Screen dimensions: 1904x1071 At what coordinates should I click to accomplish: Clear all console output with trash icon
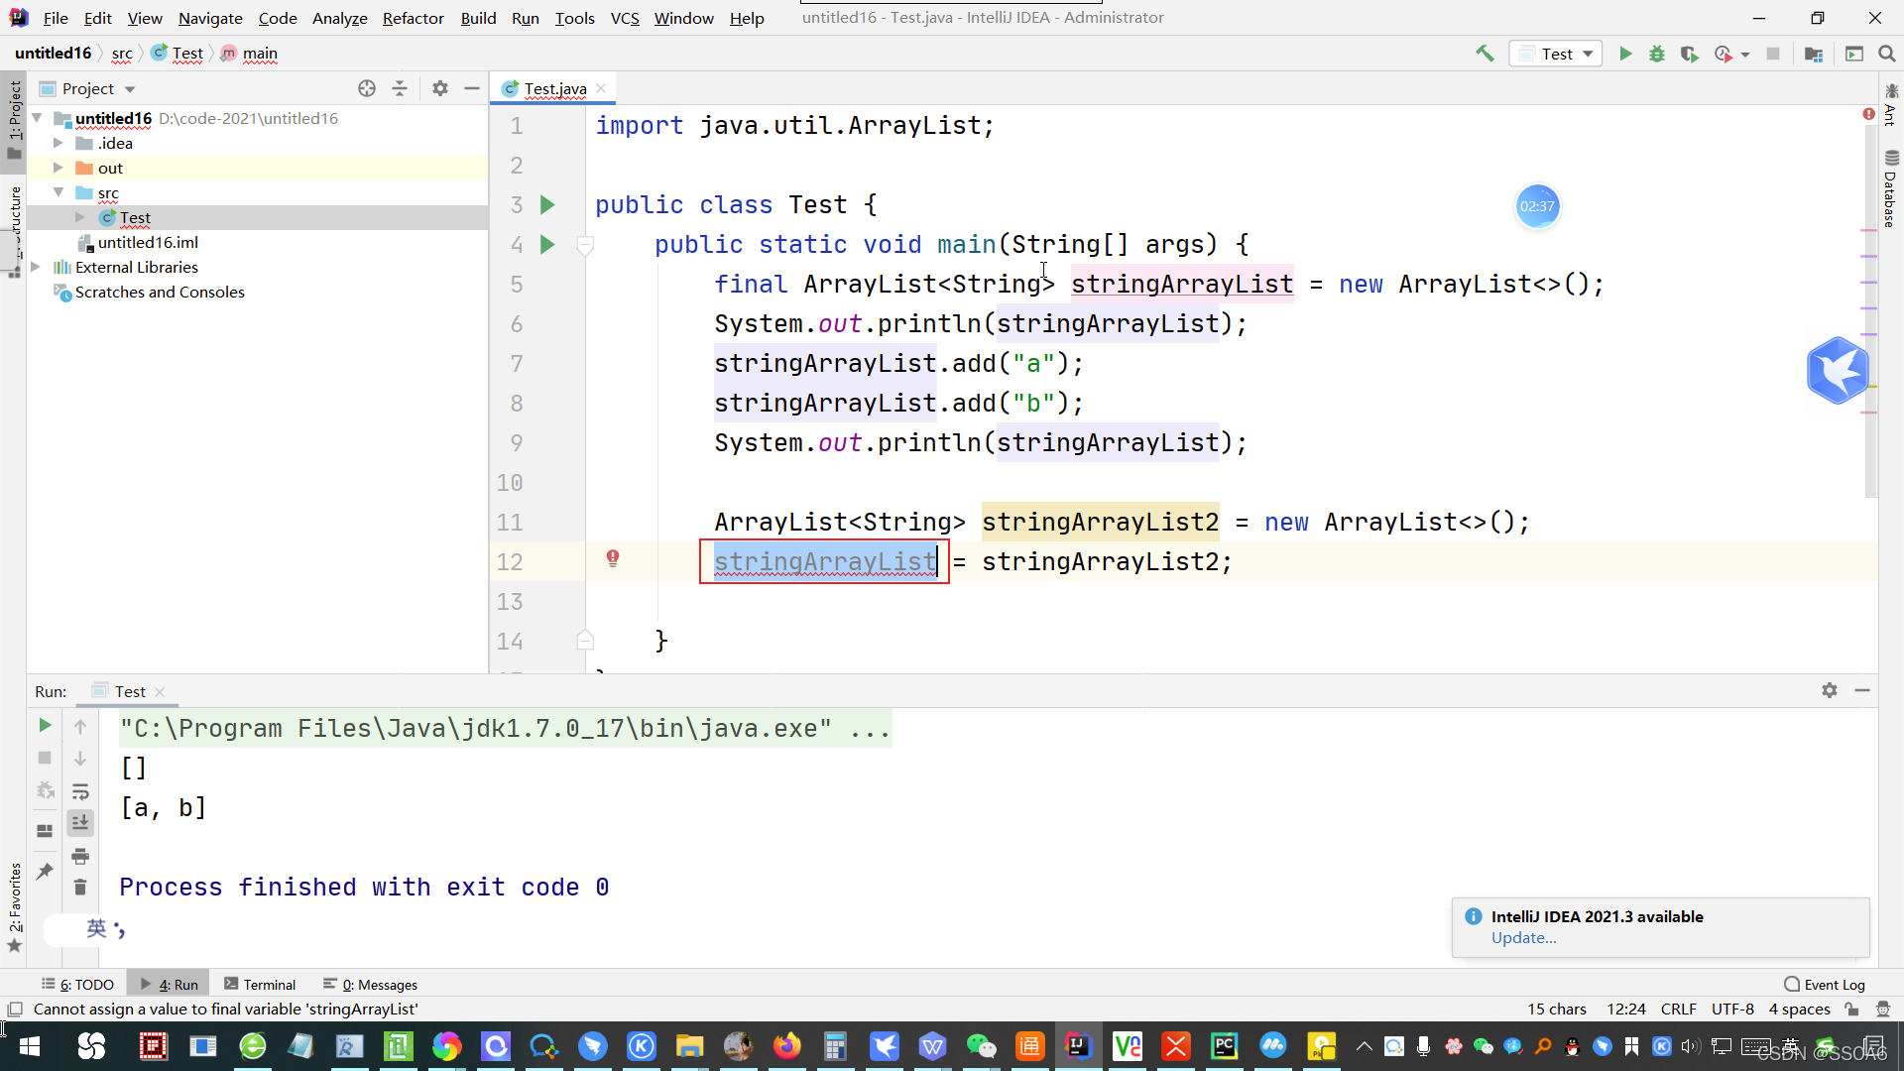click(80, 888)
